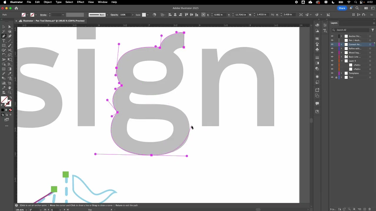Open the Effect menu
Viewport: 376px width, 211px height.
[80, 2]
